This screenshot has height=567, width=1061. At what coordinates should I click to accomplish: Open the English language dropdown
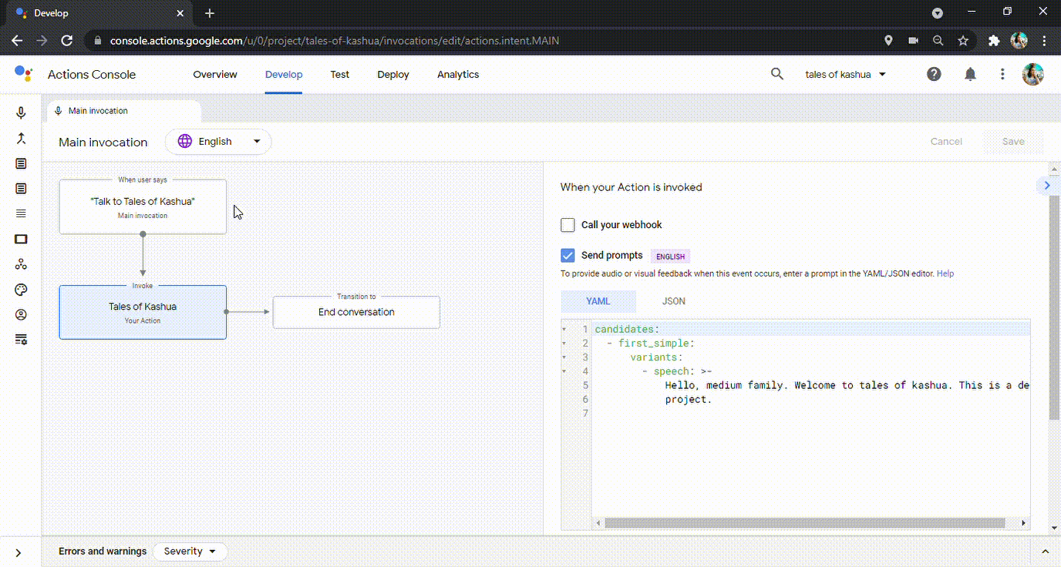pos(219,142)
